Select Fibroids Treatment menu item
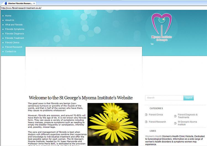The width and height of the screenshot is (207, 146). [15, 38]
